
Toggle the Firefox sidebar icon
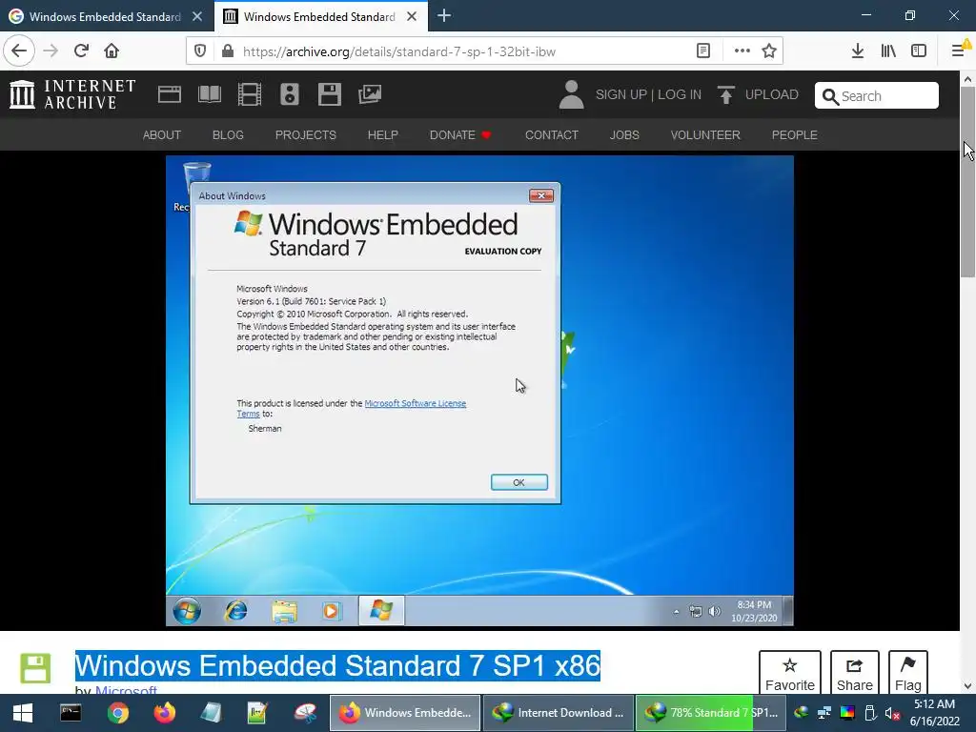coord(919,51)
